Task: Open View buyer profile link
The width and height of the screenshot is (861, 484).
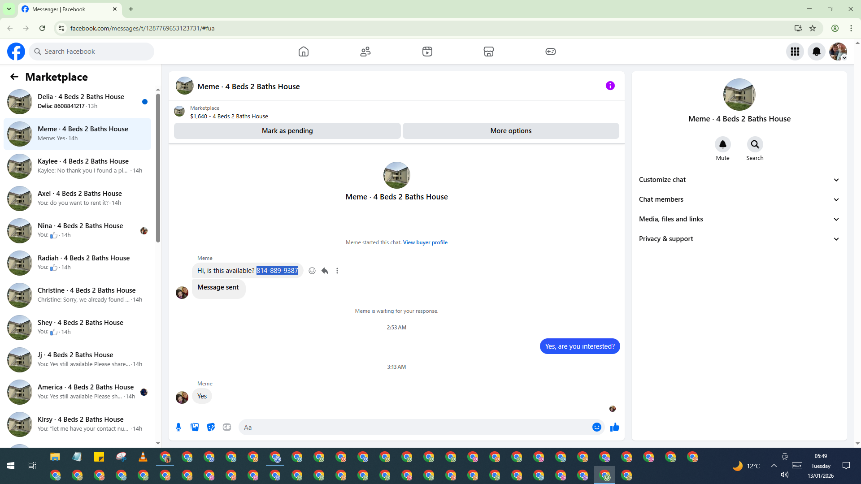Action: [425, 242]
